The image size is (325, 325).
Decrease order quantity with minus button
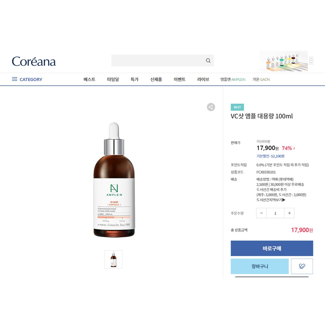click(262, 213)
